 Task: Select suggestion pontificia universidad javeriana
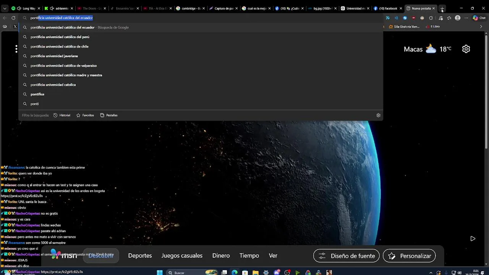201,56
